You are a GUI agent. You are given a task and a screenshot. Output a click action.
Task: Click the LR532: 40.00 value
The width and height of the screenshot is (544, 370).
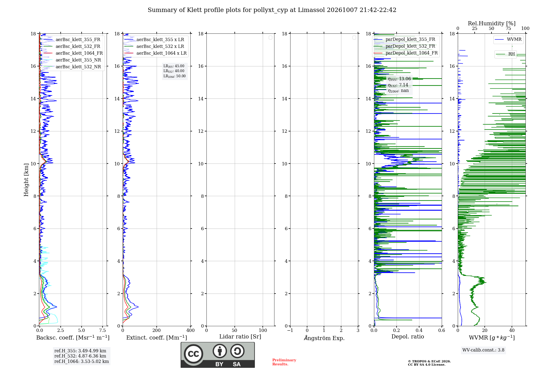click(174, 71)
